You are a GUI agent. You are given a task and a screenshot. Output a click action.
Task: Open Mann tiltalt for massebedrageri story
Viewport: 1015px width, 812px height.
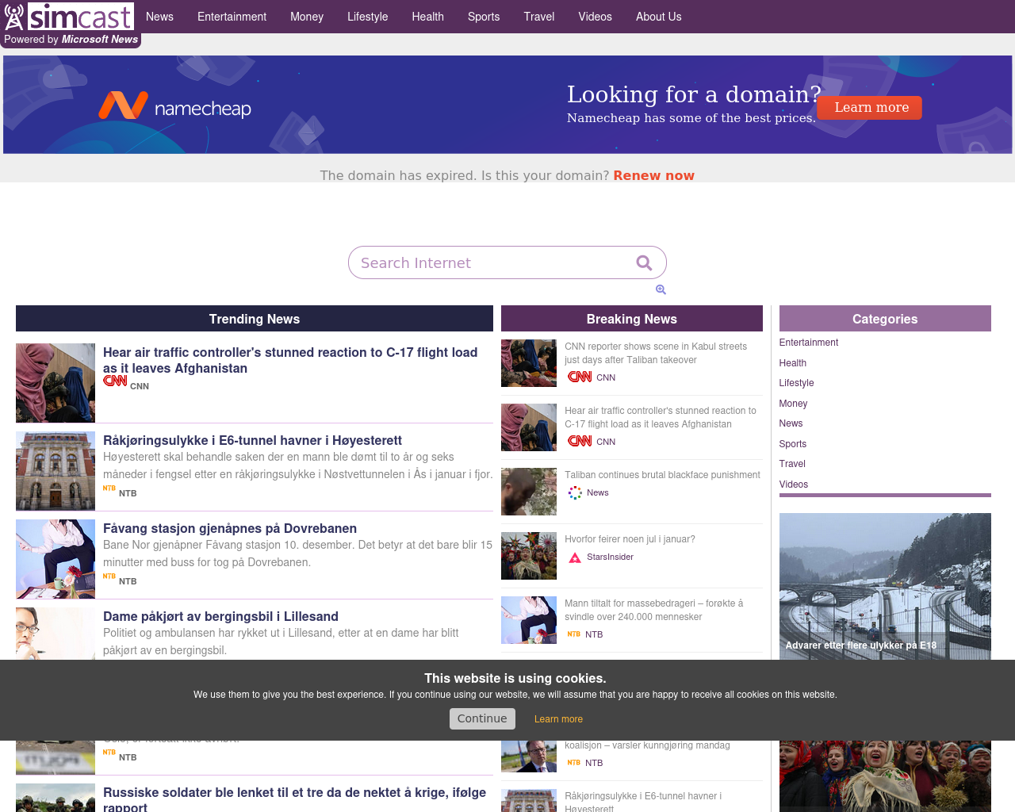pos(654,610)
